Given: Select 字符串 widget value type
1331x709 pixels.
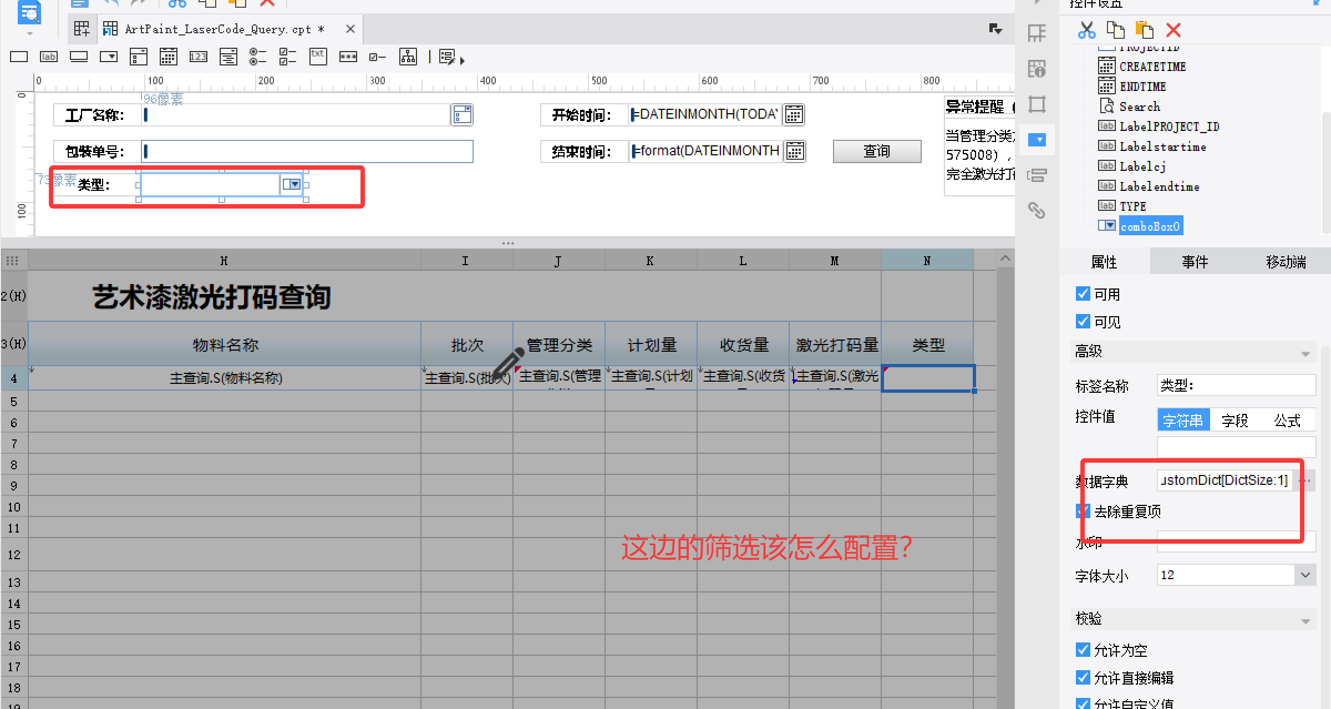Looking at the screenshot, I should (1183, 421).
